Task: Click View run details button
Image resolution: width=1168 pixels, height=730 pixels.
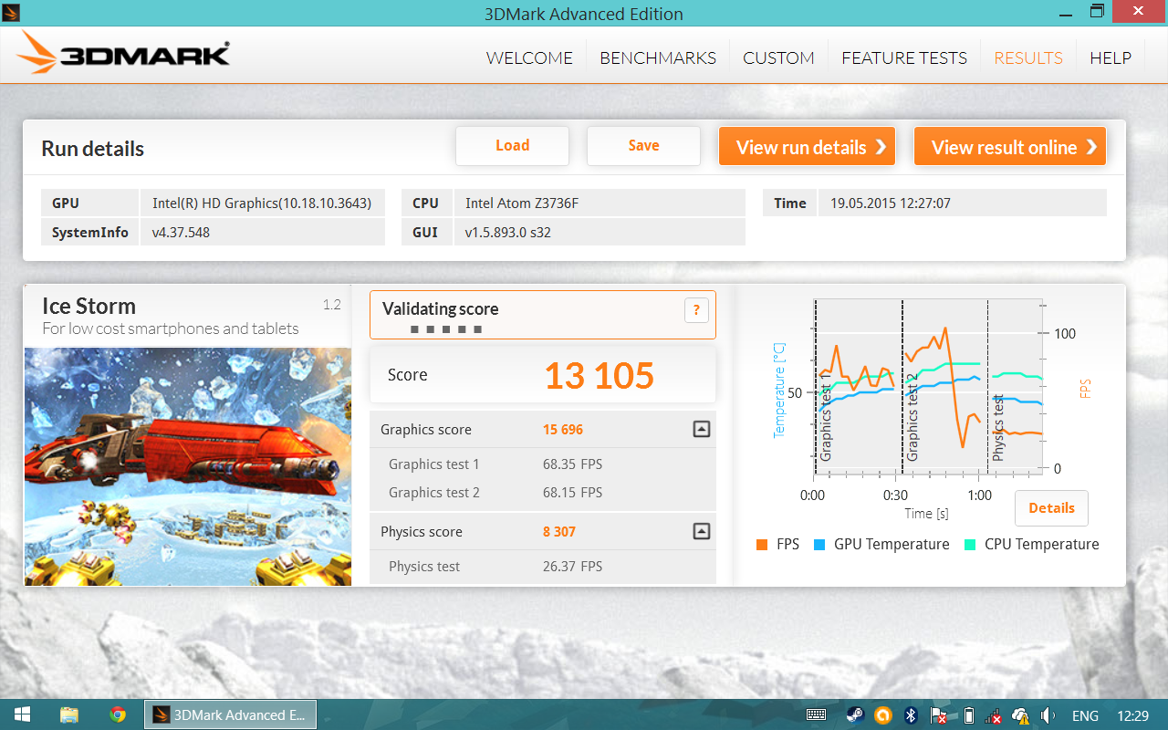Action: (x=807, y=147)
